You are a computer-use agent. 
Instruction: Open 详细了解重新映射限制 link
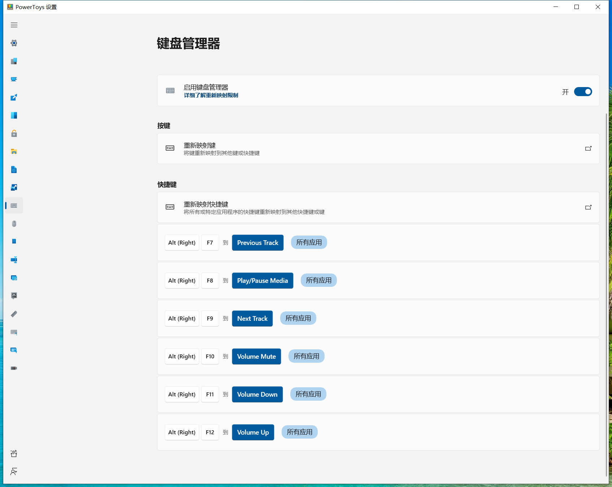(211, 95)
